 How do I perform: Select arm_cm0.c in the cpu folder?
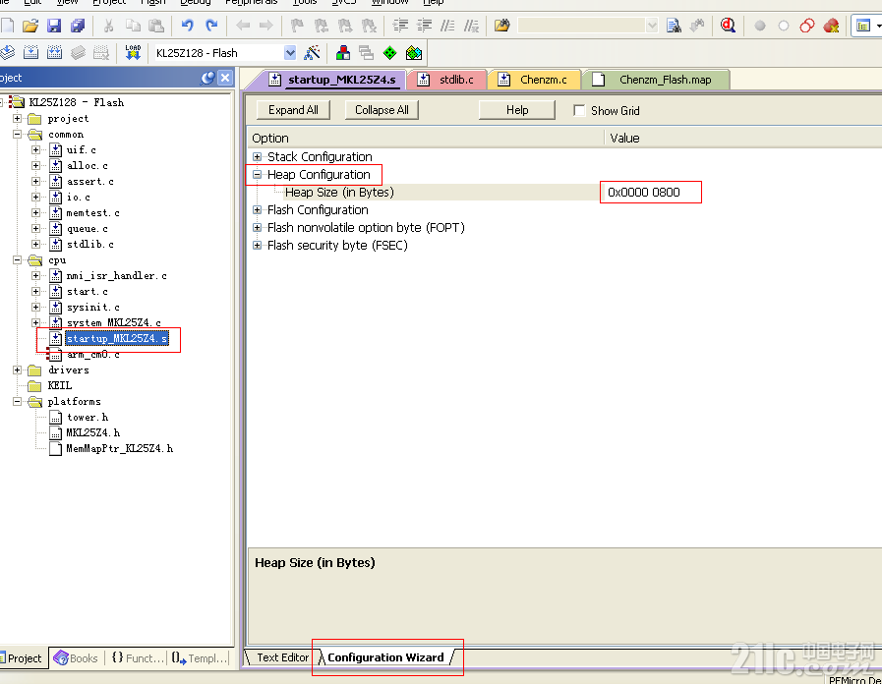click(x=92, y=354)
